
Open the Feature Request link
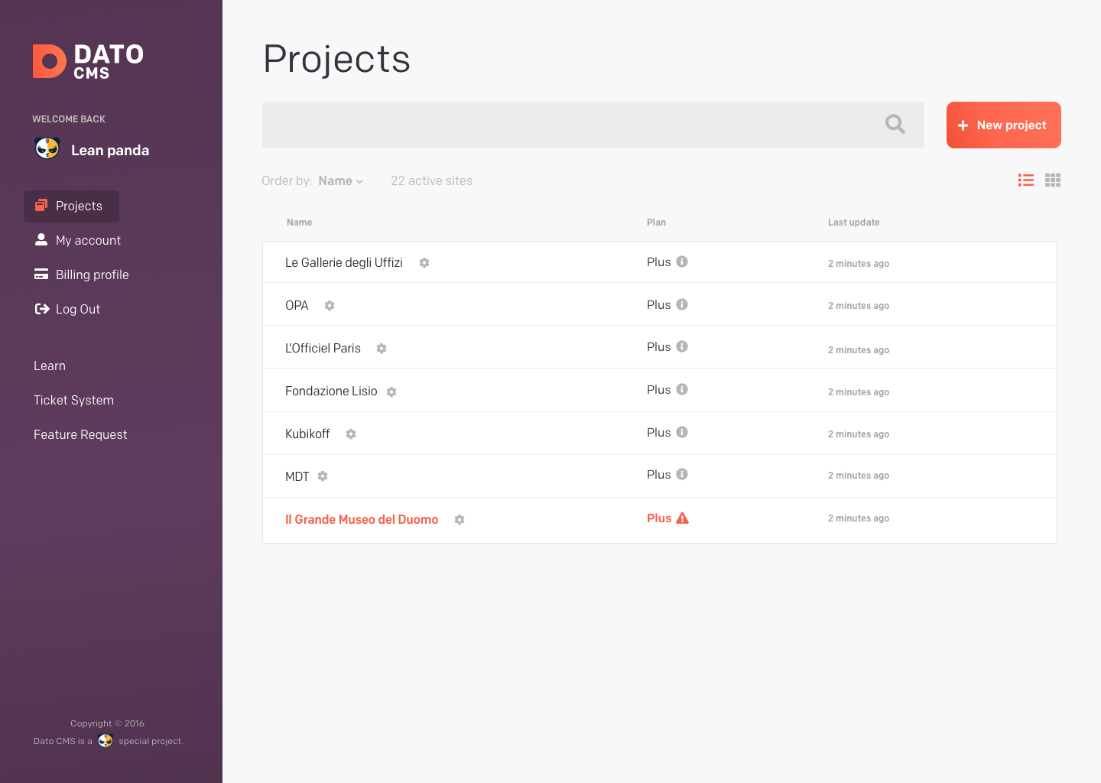[80, 434]
